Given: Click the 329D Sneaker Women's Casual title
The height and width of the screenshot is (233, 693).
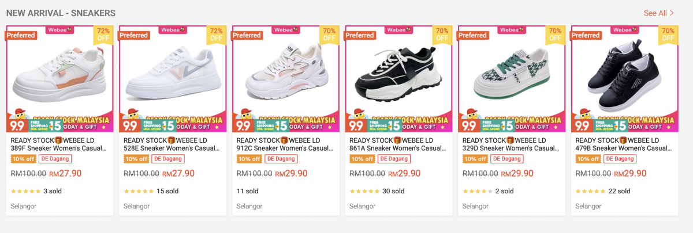Looking at the screenshot, I should coord(511,144).
